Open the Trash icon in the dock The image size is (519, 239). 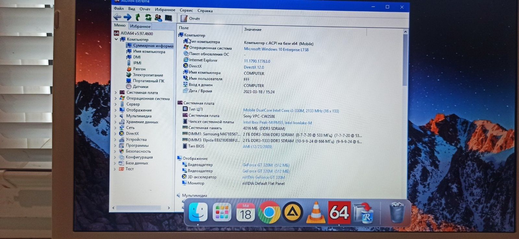click(397, 212)
